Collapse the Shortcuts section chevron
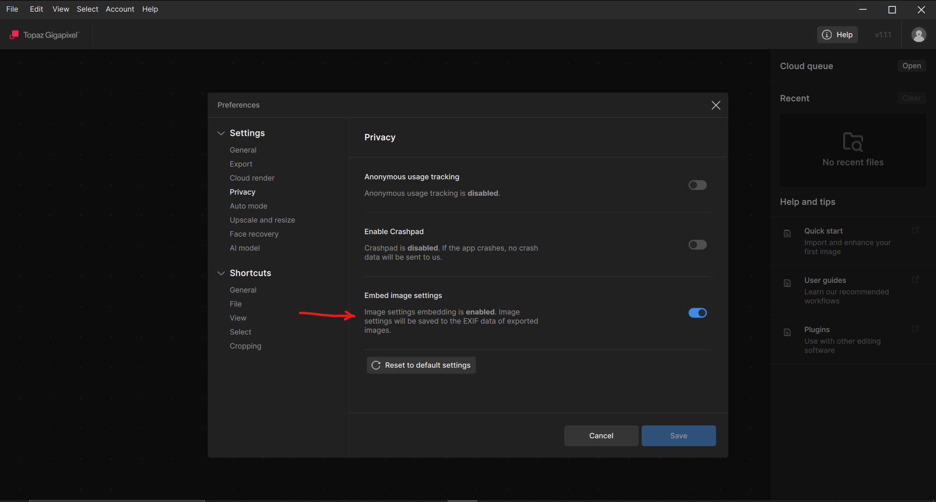Viewport: 936px width, 502px height. pos(221,273)
